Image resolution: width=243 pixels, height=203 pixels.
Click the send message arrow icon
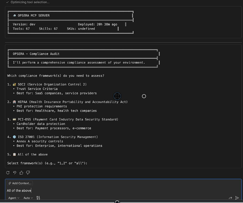pos(237,198)
